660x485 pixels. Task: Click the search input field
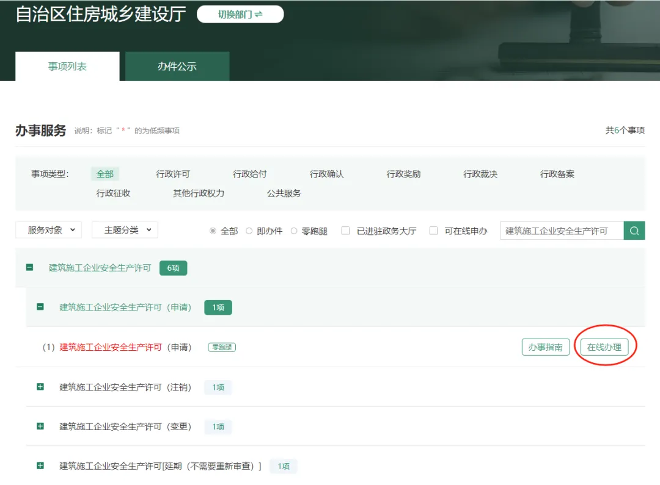(561, 231)
